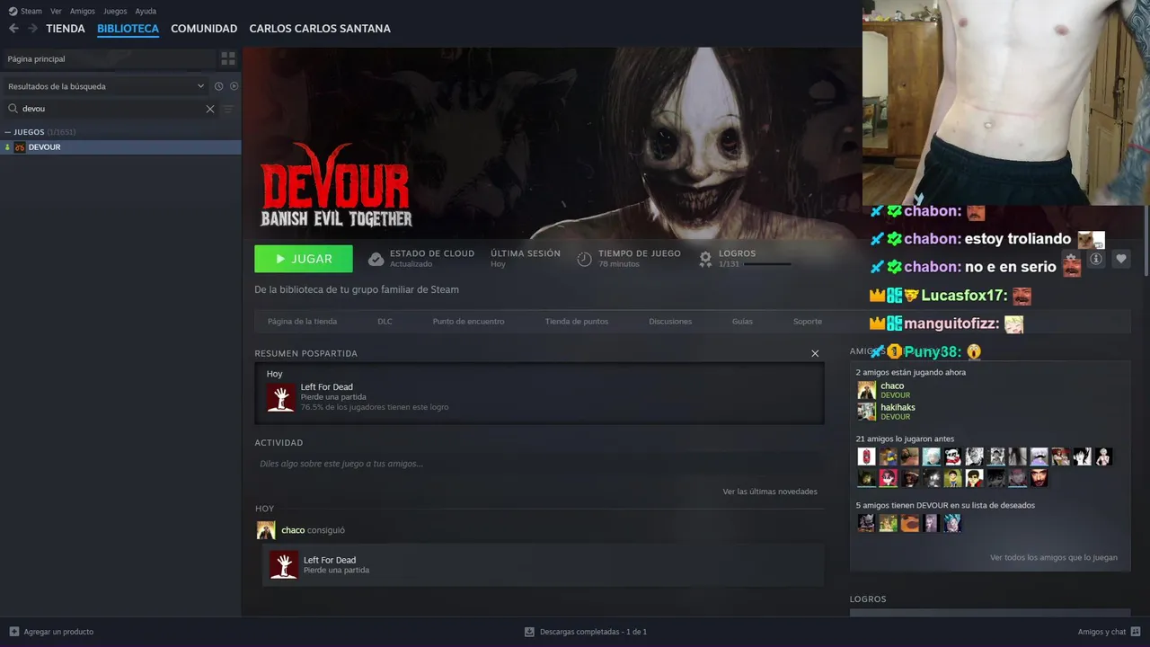
Task: Open game info icon
Action: click(x=1095, y=259)
